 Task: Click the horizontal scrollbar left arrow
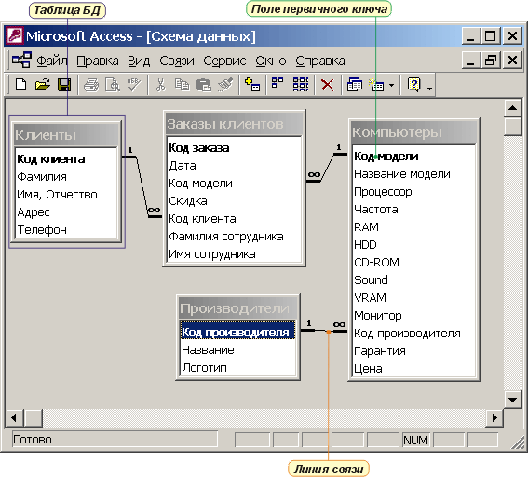click(14, 417)
